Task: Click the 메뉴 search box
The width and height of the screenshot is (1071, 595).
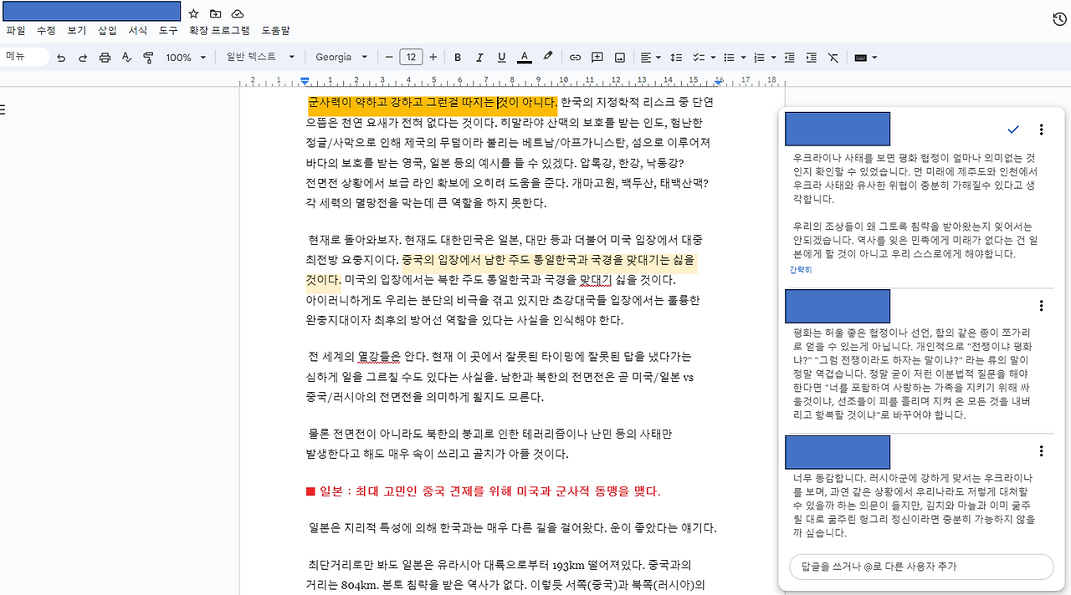Action: [x=23, y=57]
